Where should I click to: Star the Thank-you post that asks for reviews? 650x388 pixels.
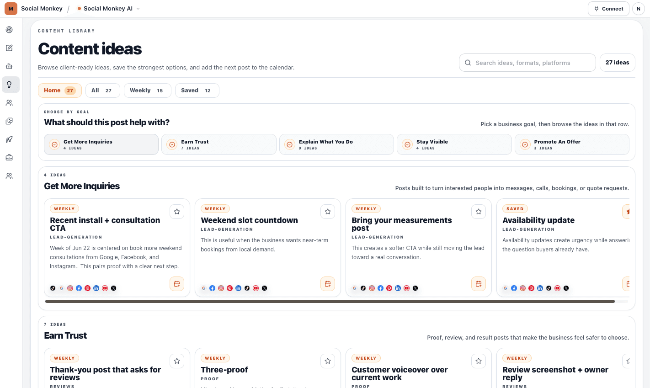(177, 361)
